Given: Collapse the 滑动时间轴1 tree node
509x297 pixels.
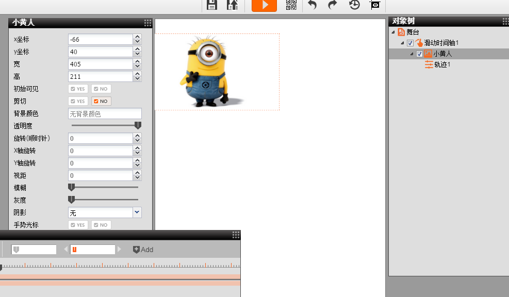Looking at the screenshot, I should [403, 43].
